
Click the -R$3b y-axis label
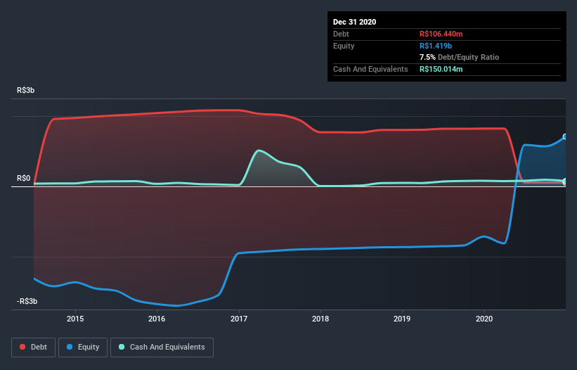click(27, 301)
